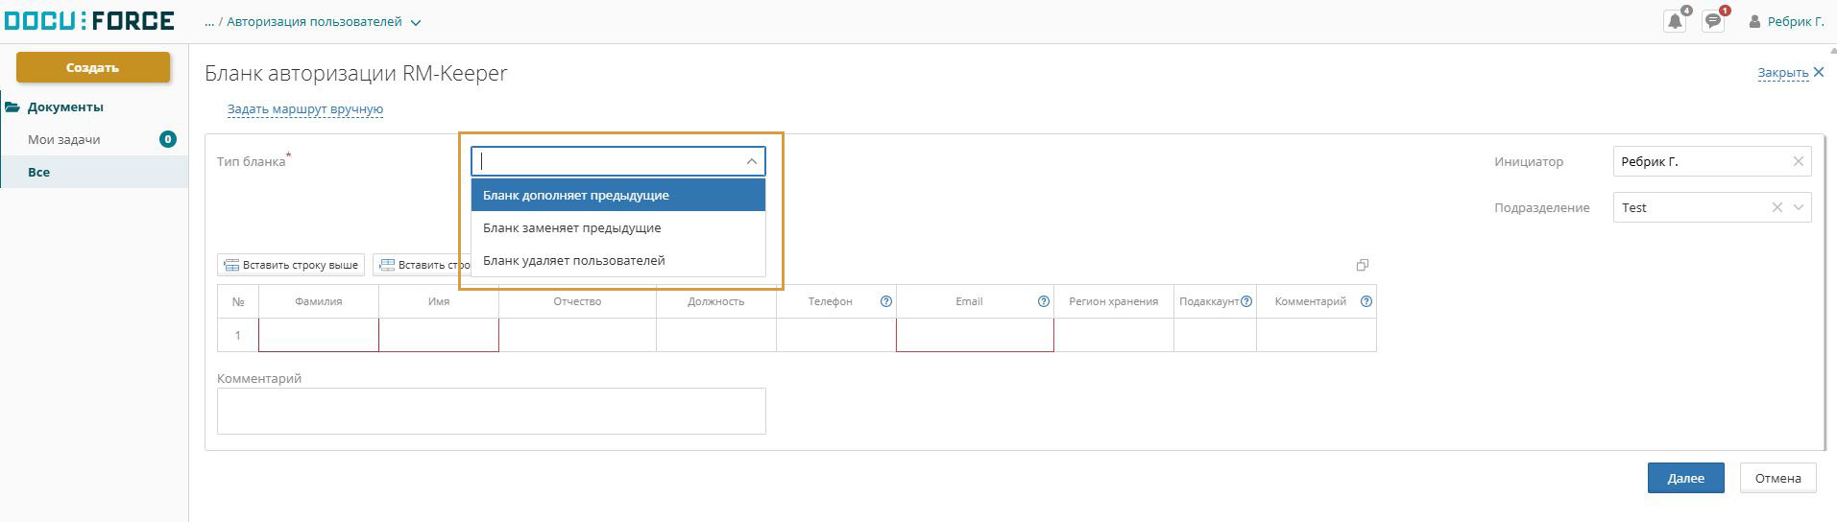This screenshot has height=522, width=1837.
Task: Expand the breadcrumb Авторизация пользователей chevron
Action: [x=416, y=23]
